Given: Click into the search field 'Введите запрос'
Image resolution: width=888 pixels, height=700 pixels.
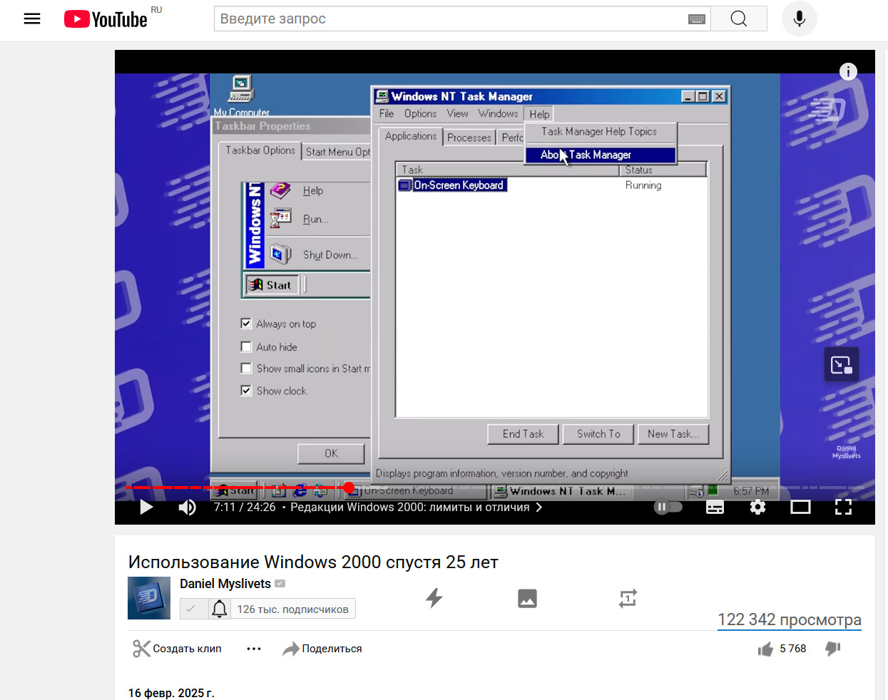Looking at the screenshot, I should (x=449, y=19).
